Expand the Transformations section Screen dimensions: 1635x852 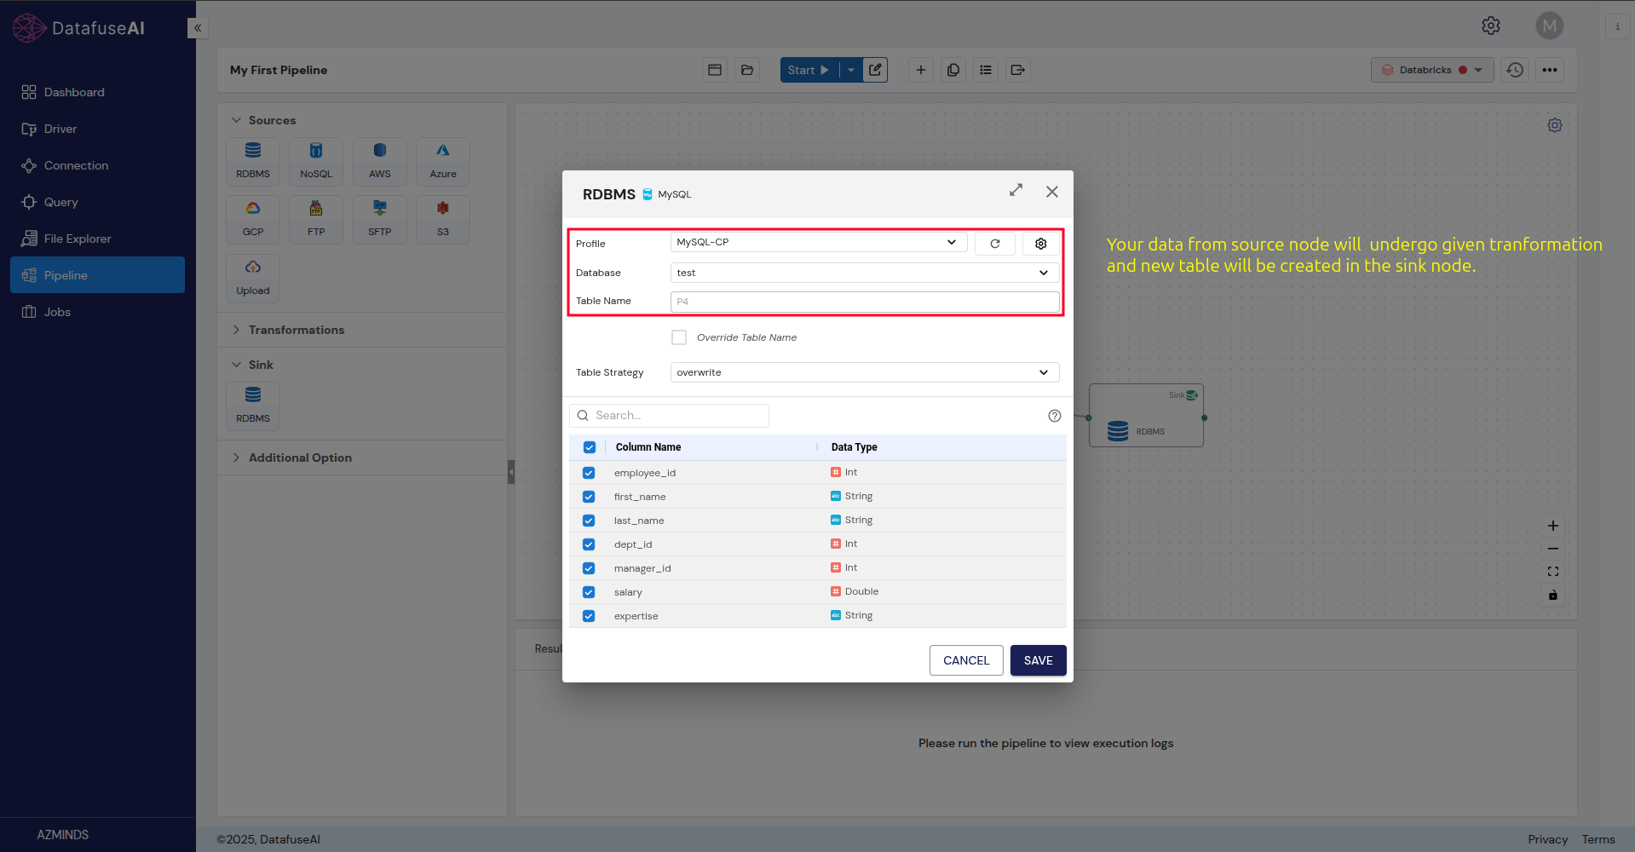pos(296,330)
